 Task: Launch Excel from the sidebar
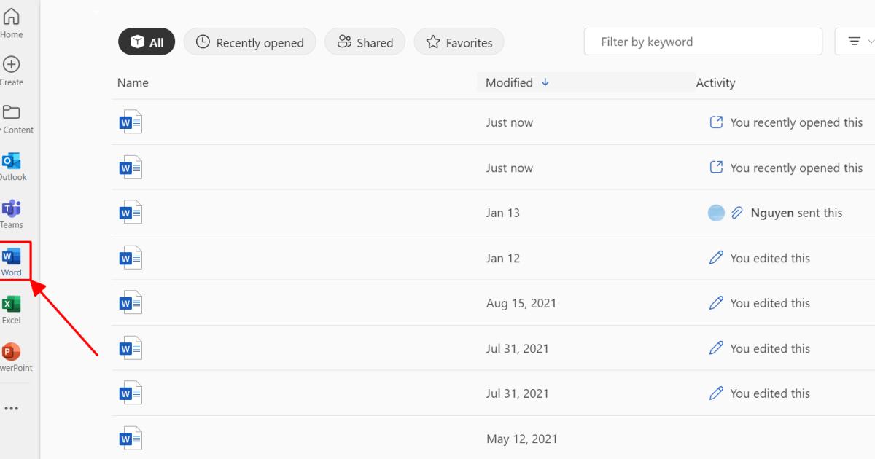tap(12, 304)
